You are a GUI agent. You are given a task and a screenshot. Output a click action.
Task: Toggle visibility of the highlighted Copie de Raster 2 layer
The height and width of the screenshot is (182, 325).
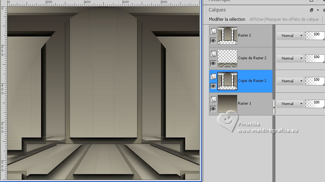coord(213,86)
